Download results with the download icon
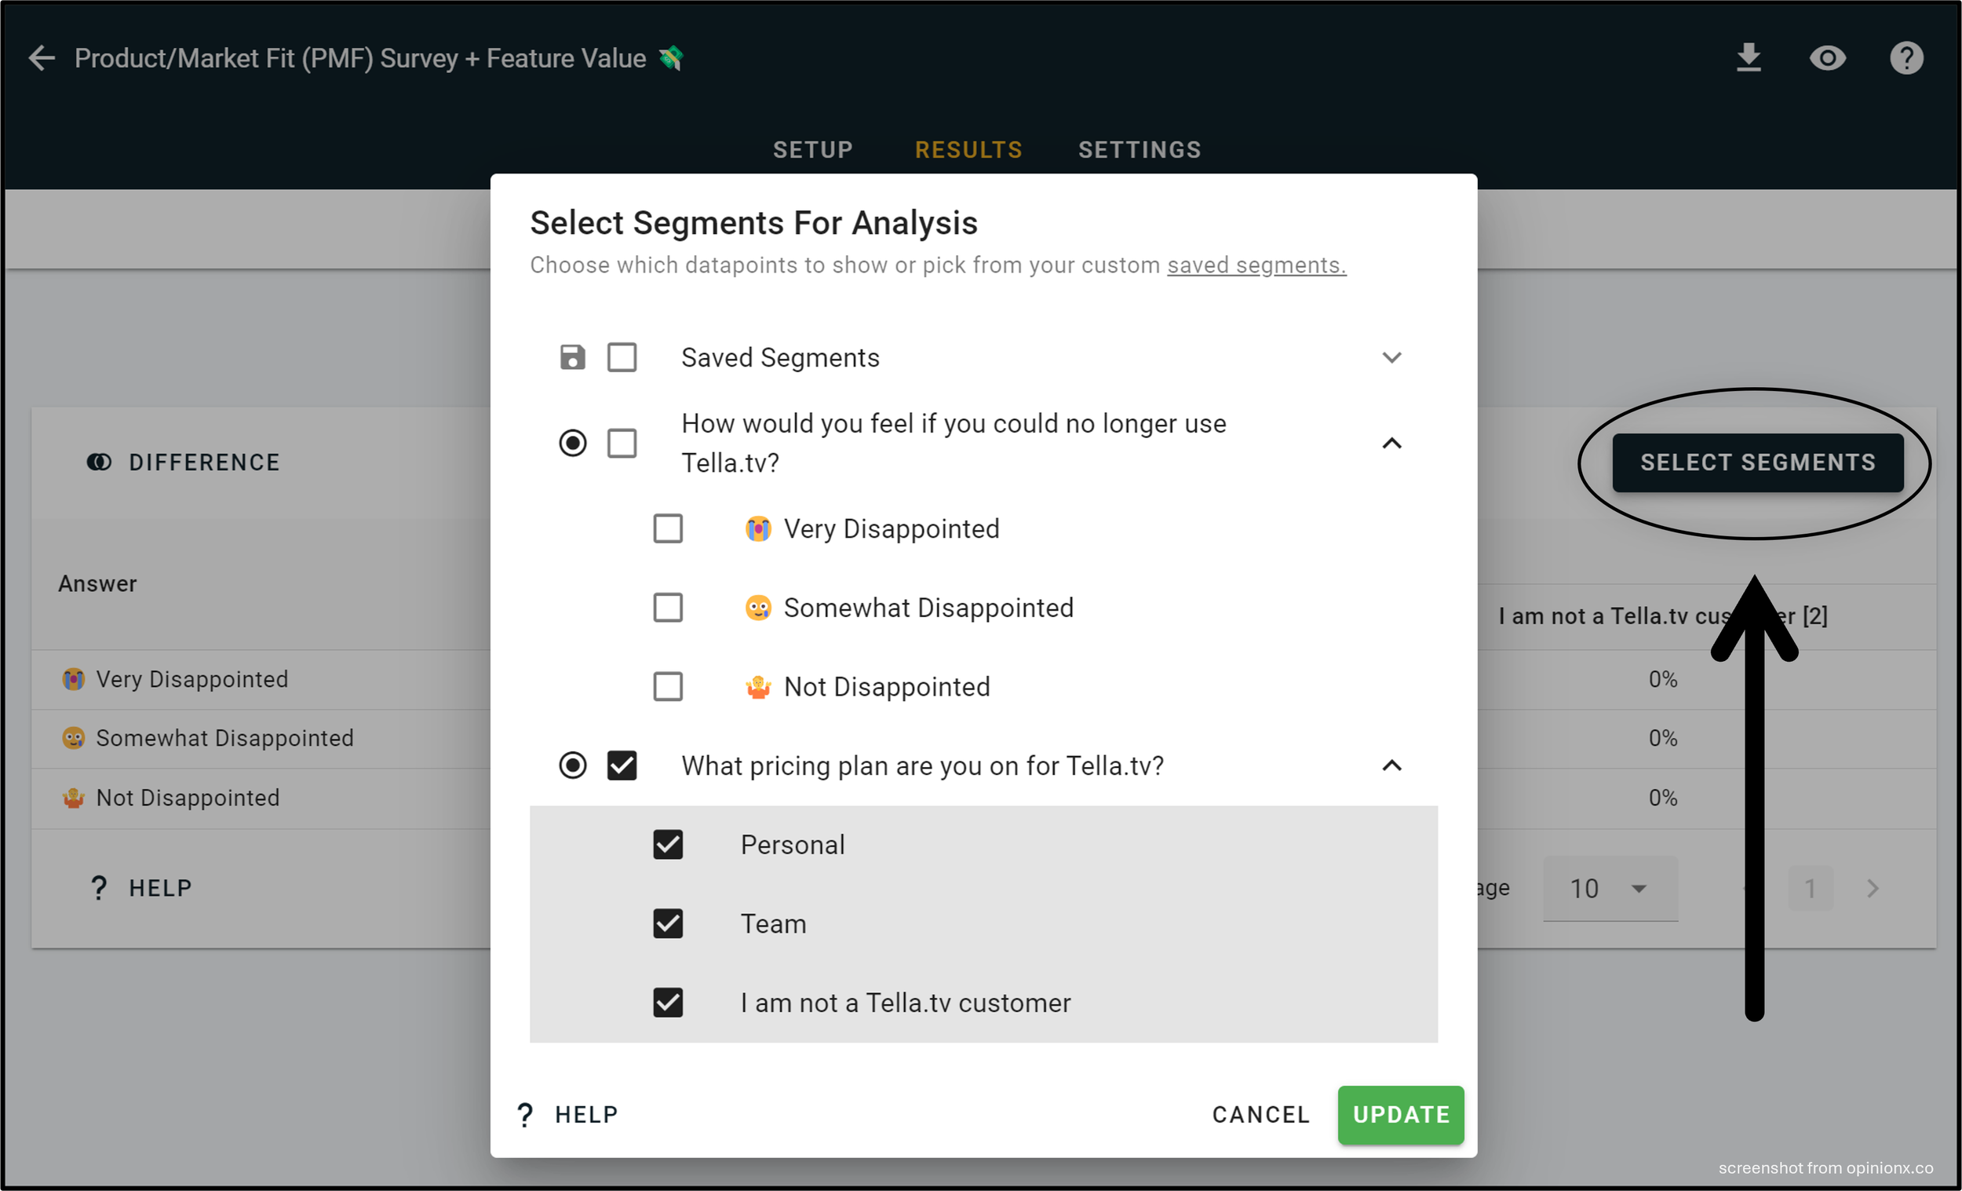 tap(1749, 58)
